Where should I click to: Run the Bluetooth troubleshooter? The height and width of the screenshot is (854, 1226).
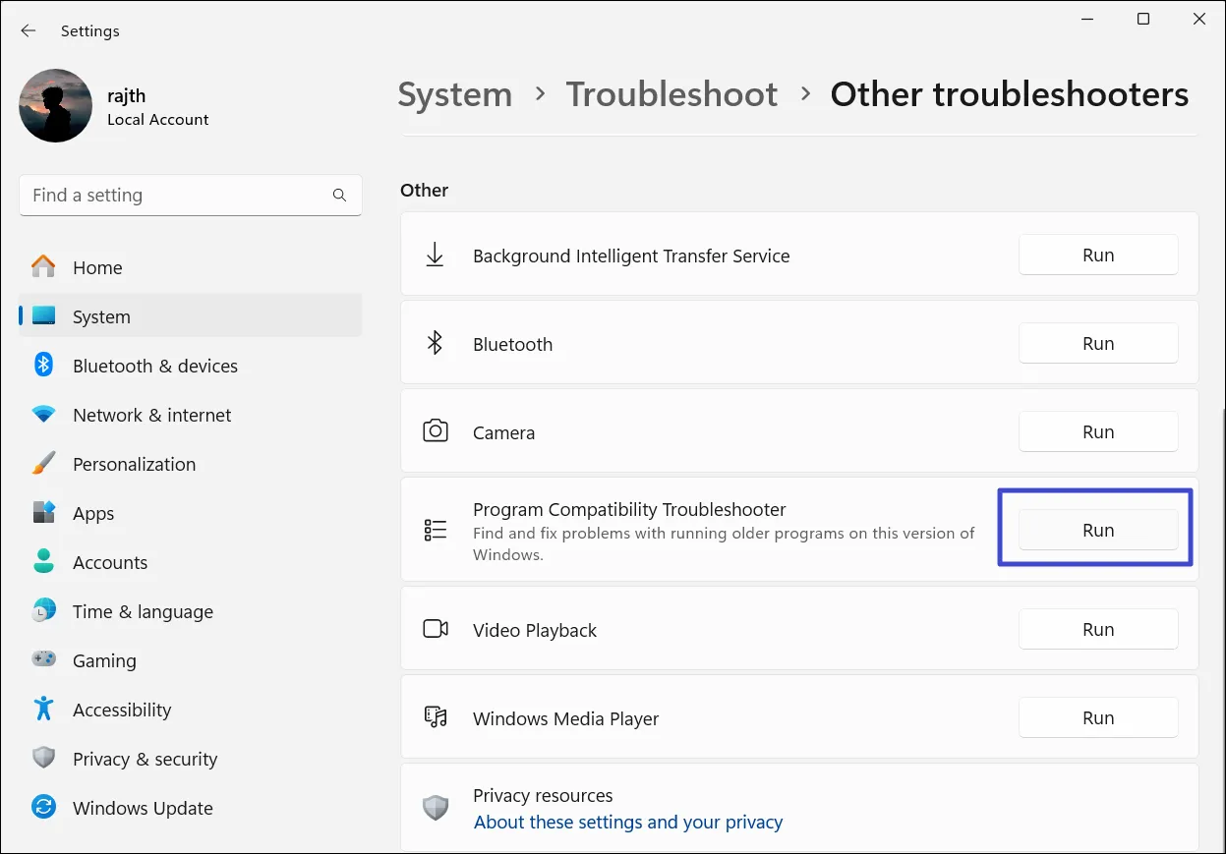tap(1097, 343)
